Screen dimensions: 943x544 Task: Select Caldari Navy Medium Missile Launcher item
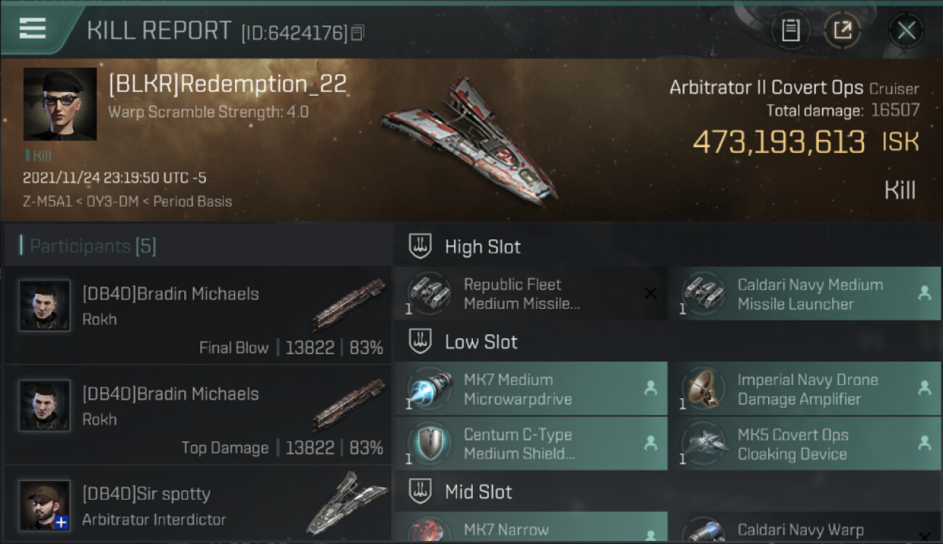804,294
